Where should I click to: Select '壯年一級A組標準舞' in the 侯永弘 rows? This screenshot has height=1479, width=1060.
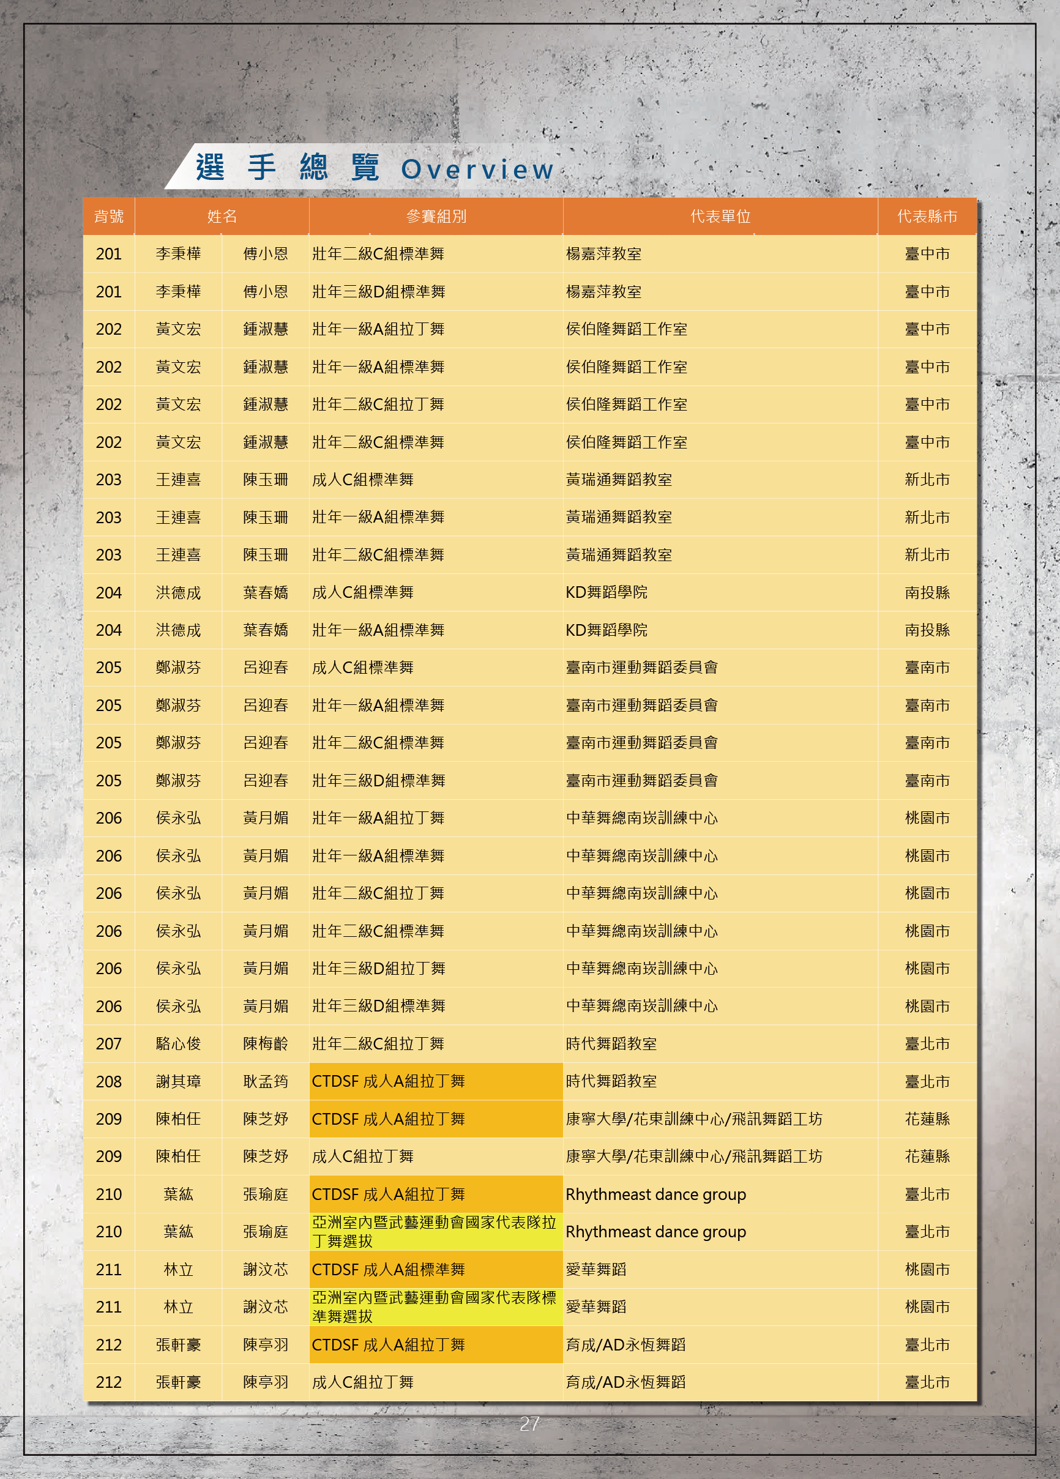378,855
